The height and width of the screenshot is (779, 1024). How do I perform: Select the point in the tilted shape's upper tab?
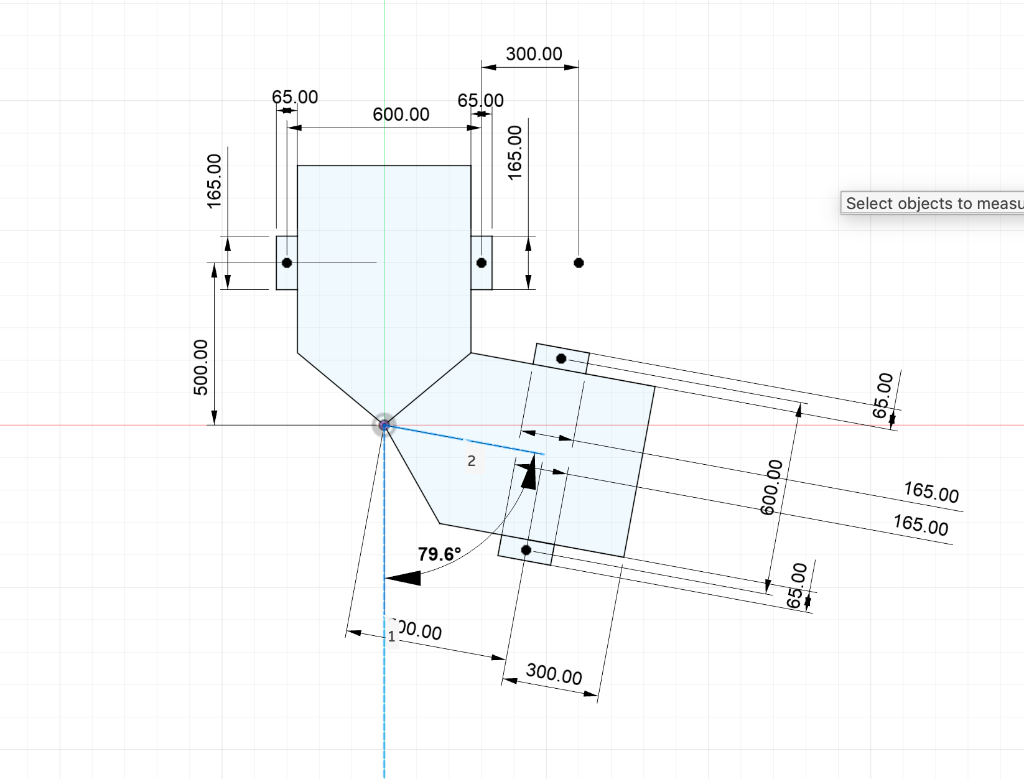coord(561,358)
